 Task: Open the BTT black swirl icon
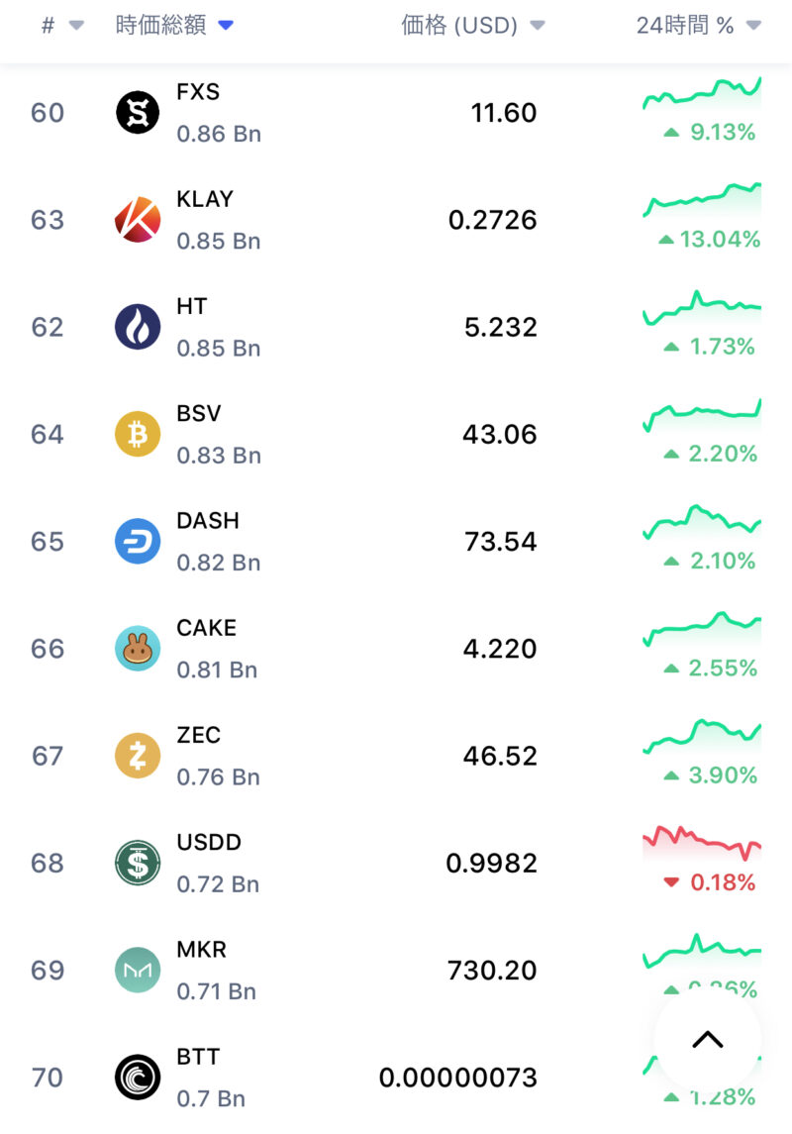[x=138, y=1077]
